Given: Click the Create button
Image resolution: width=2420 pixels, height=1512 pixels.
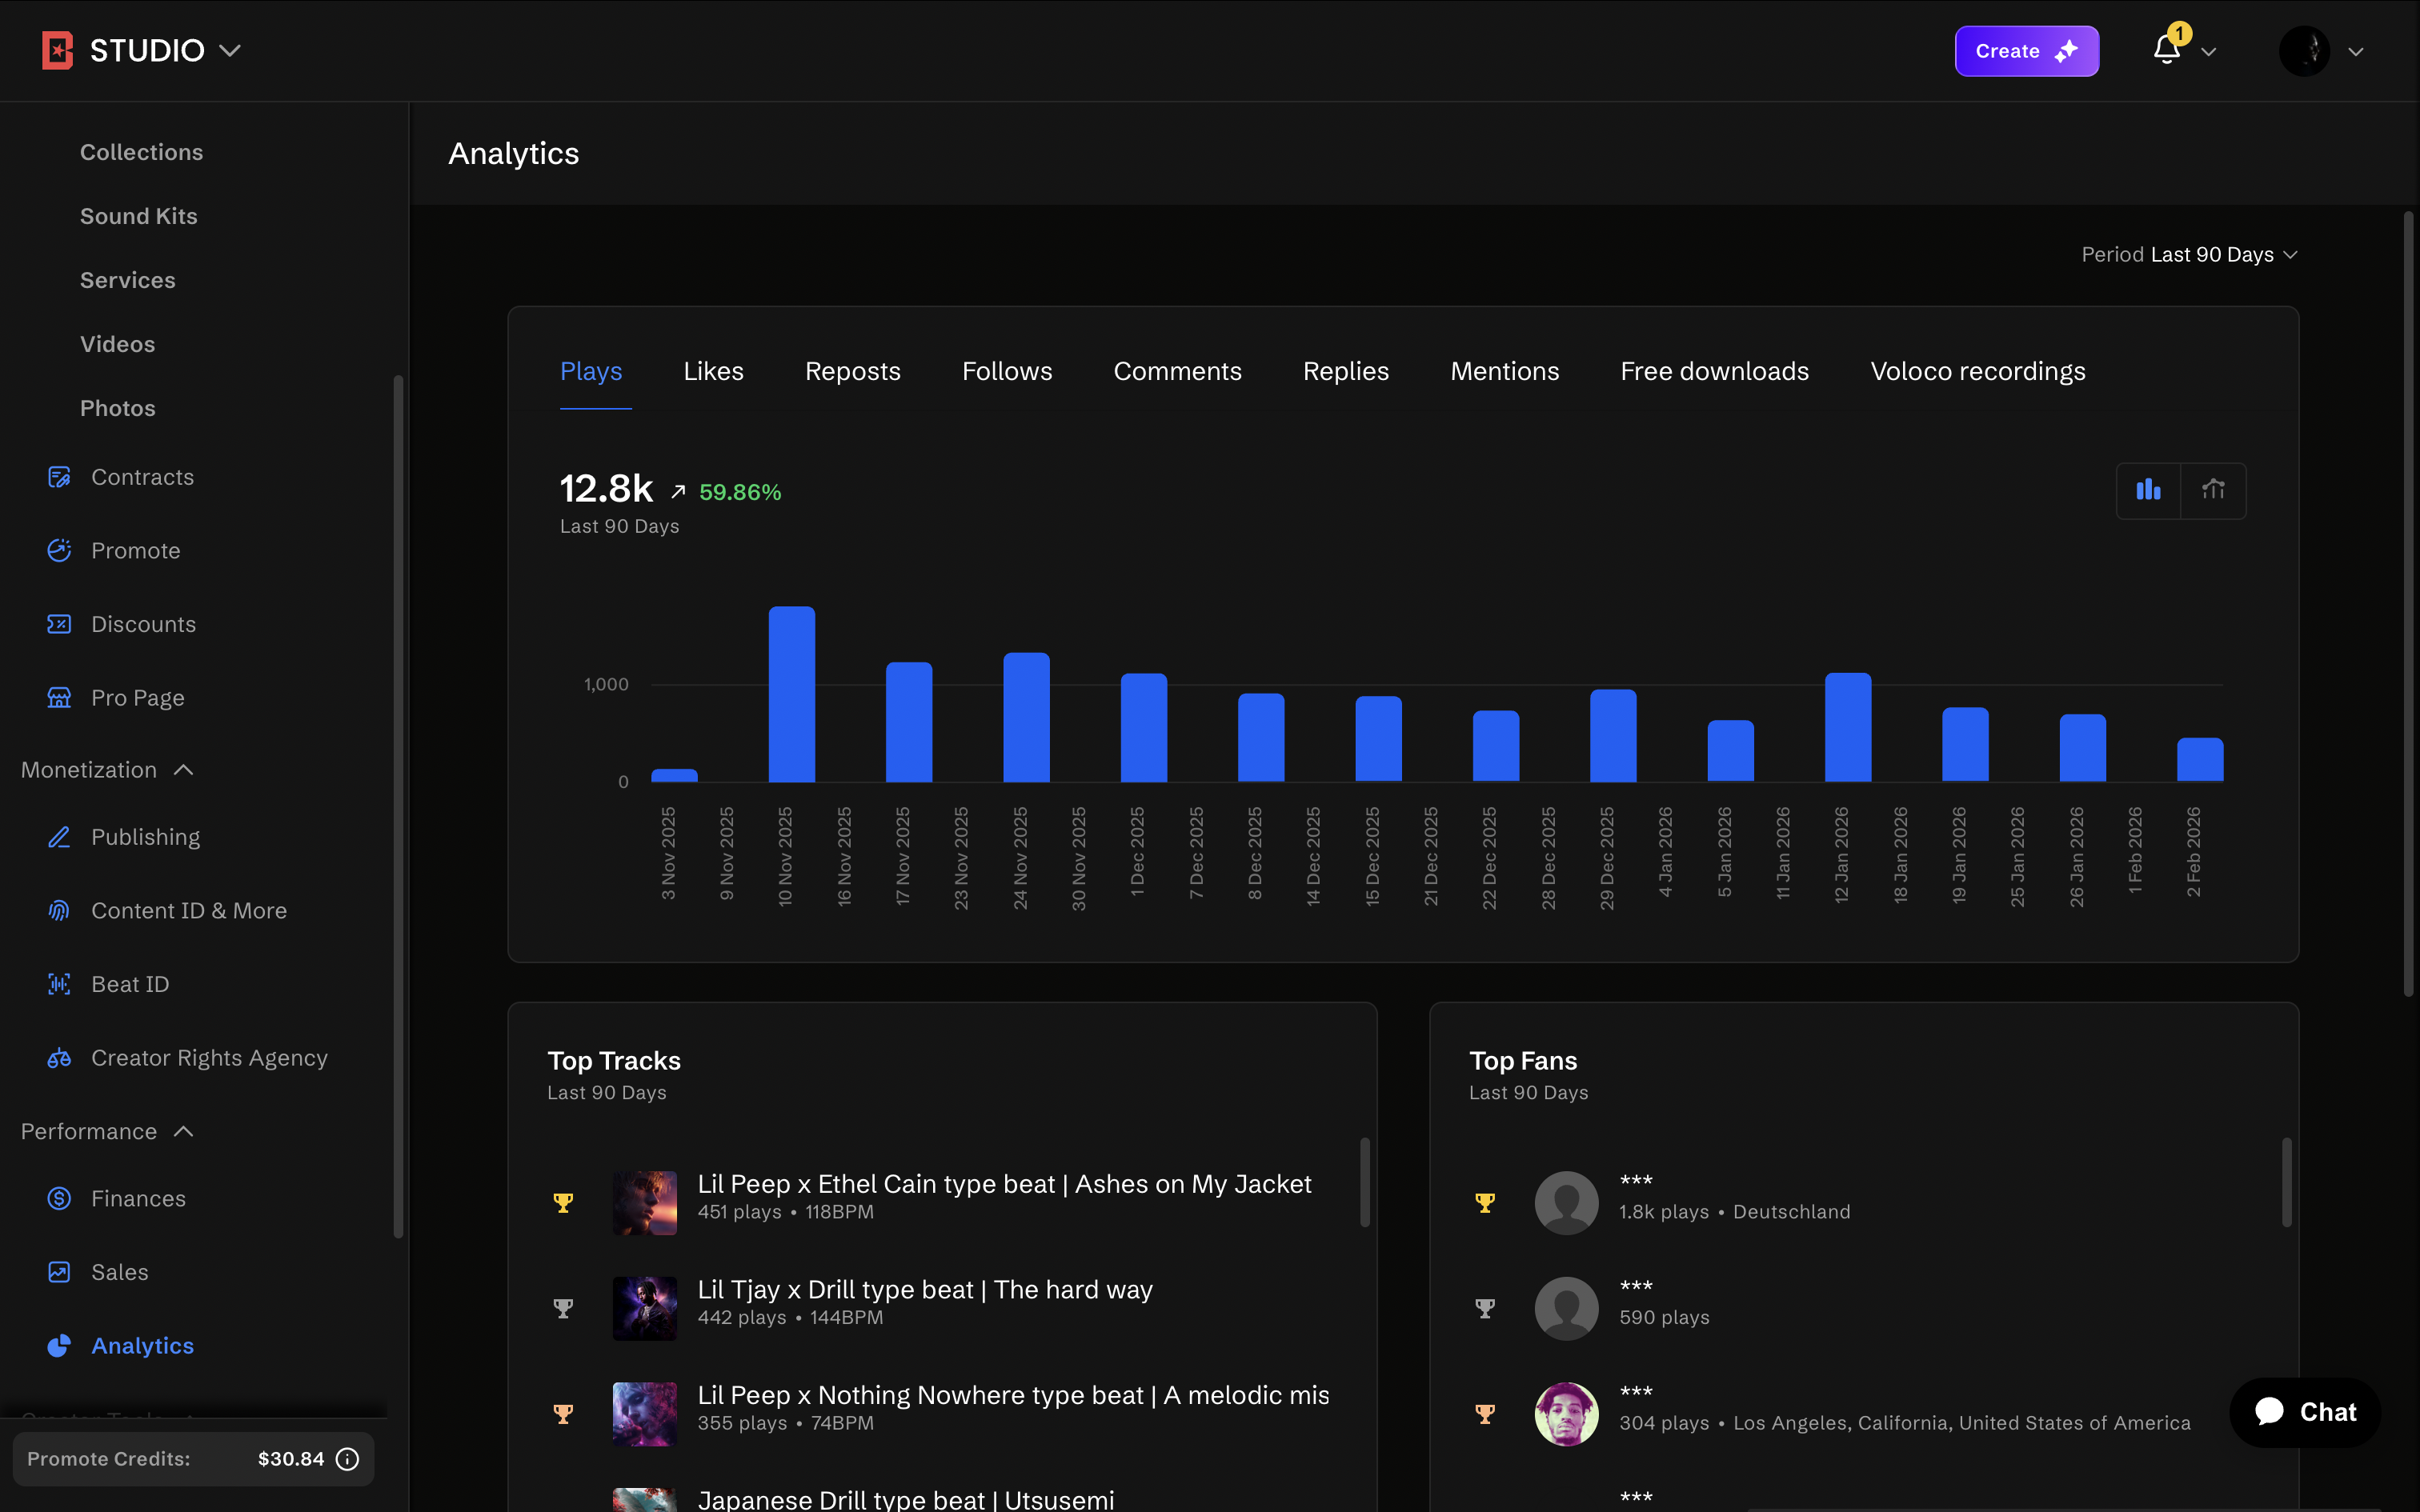Looking at the screenshot, I should click(x=2026, y=51).
